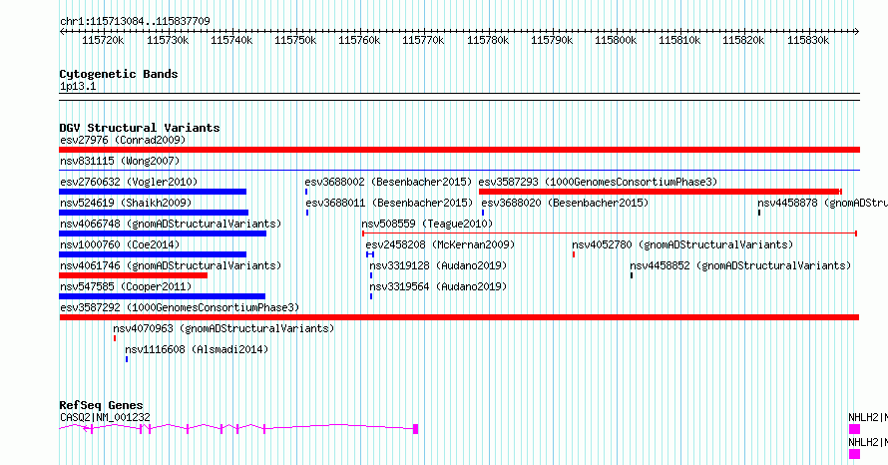Select the nsv4052780 gnomAD variant label

coord(682,244)
